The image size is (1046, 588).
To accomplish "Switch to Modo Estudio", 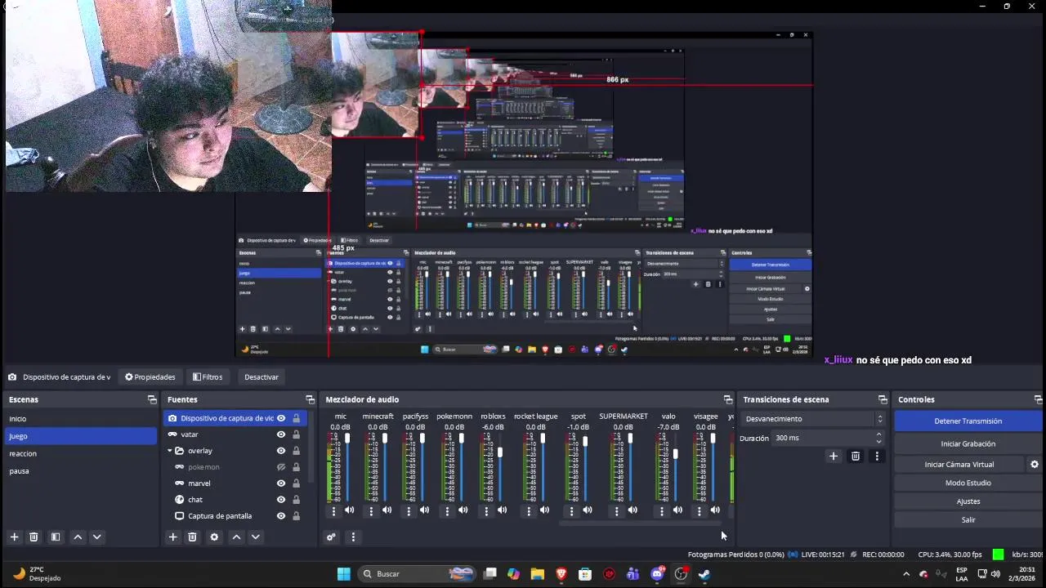I will tap(968, 483).
